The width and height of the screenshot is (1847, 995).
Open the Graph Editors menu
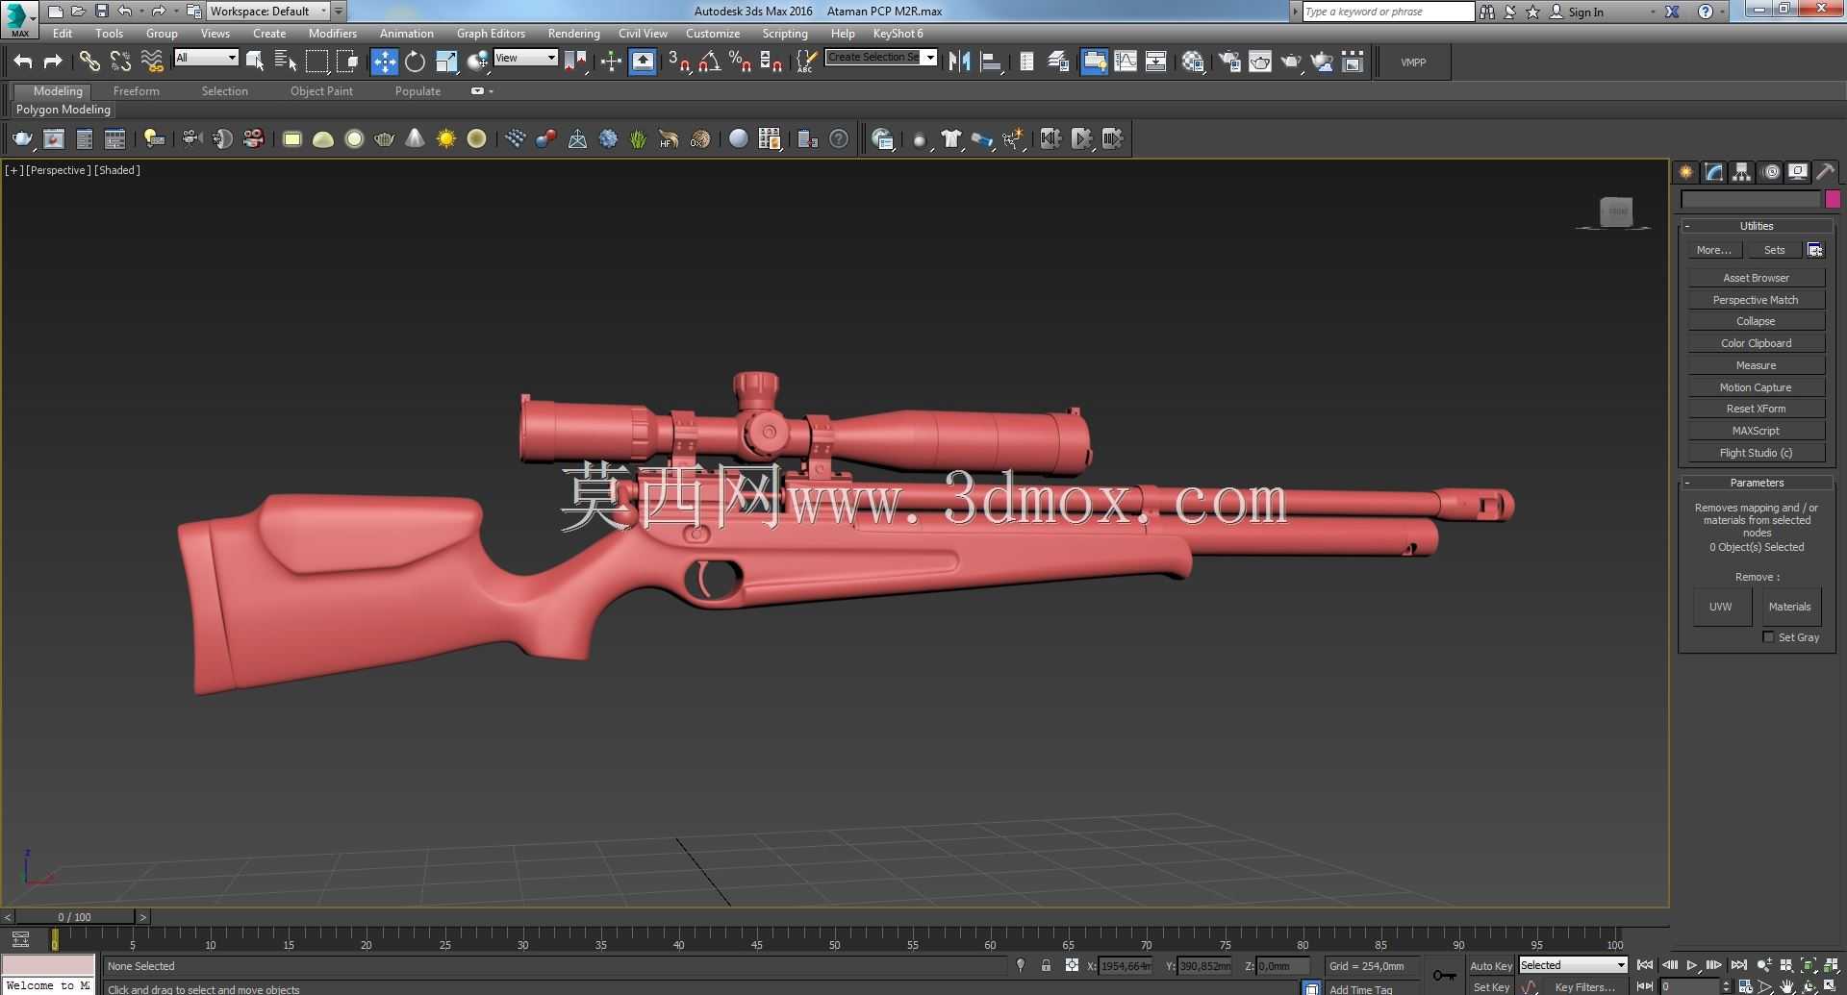(491, 34)
